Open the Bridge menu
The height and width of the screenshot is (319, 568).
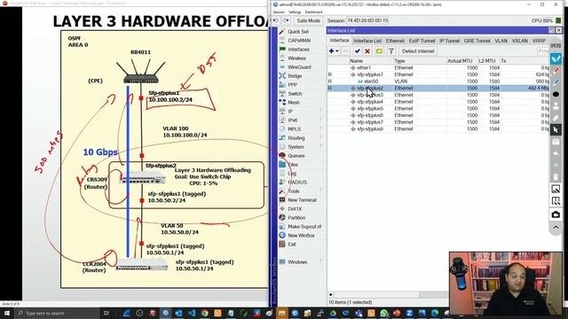coord(295,76)
